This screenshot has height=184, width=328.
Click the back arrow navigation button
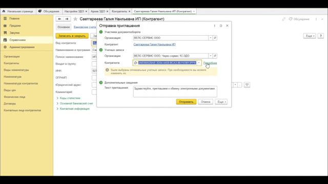59,19
